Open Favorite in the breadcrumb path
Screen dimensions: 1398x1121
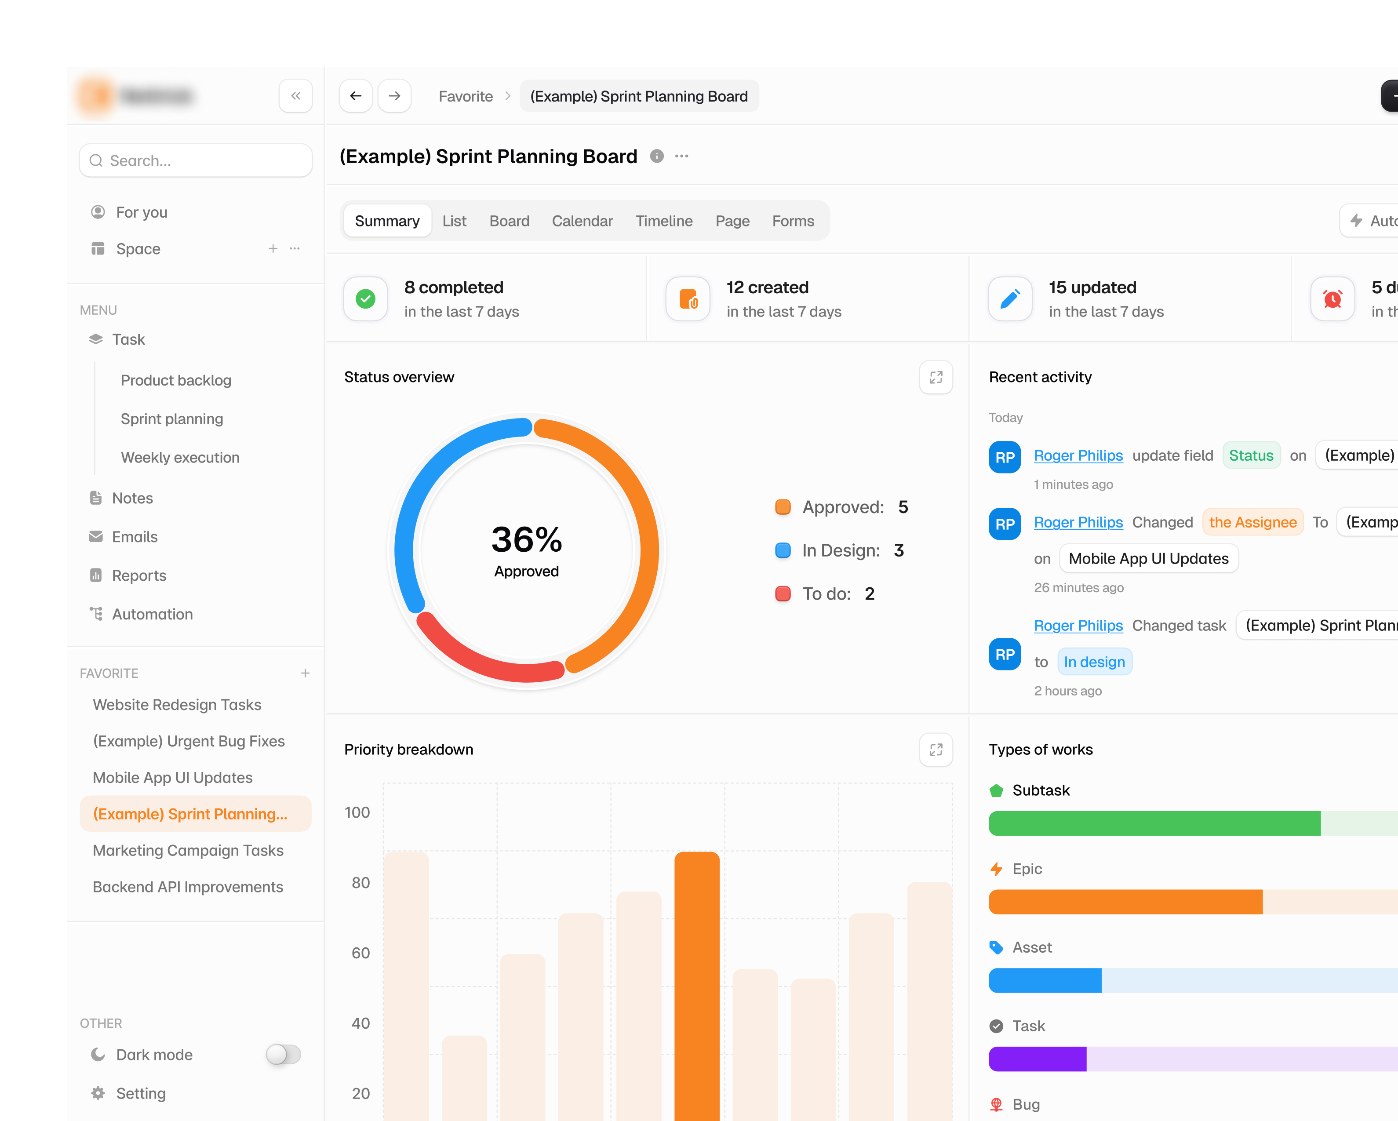[466, 96]
